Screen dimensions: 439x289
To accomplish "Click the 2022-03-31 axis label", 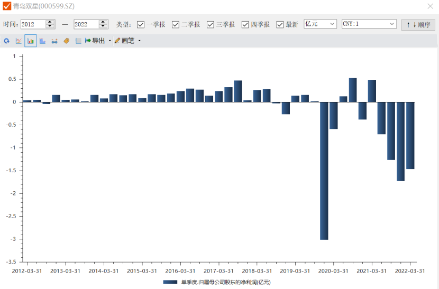I will 410,271.
